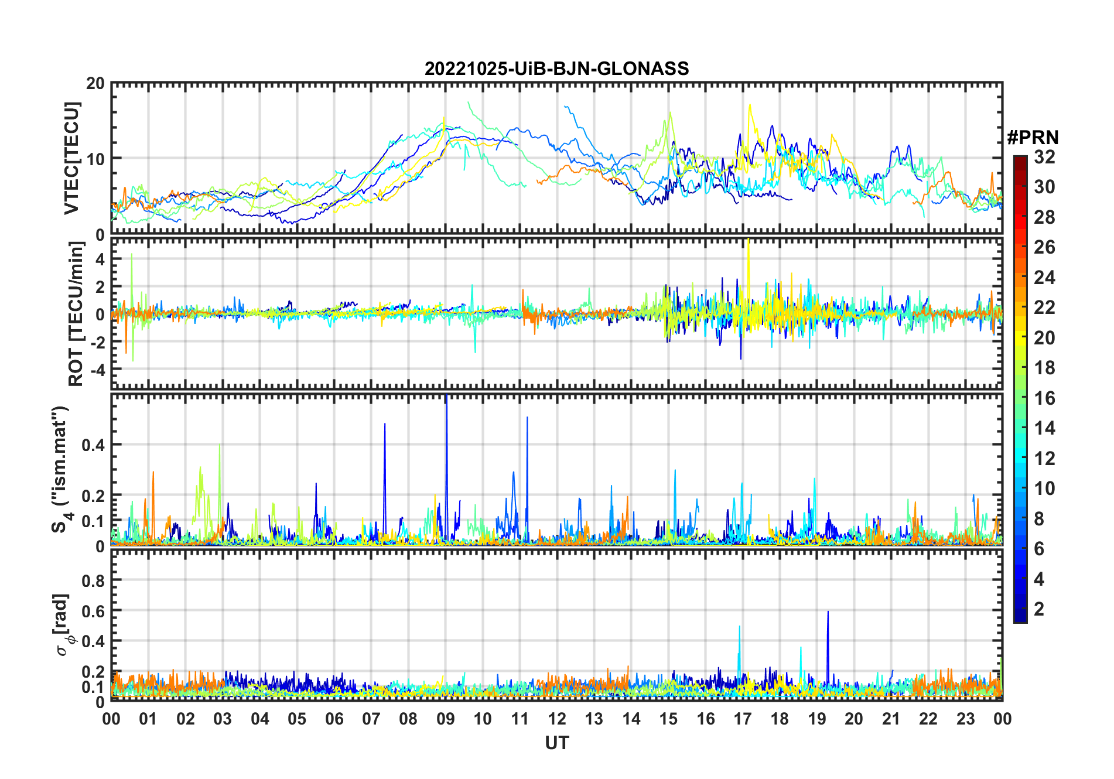1114x779 pixels.
Task: Click colorbar tick label 30
Action: 1044,187
